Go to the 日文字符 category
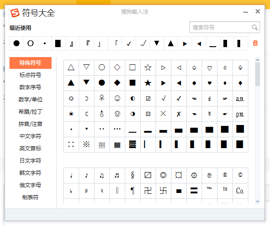The width and height of the screenshot is (270, 226). click(x=30, y=160)
